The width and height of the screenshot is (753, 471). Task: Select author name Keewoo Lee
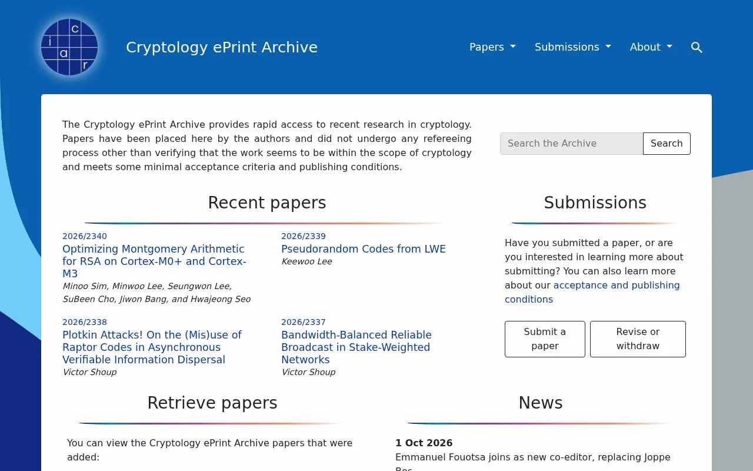click(306, 261)
